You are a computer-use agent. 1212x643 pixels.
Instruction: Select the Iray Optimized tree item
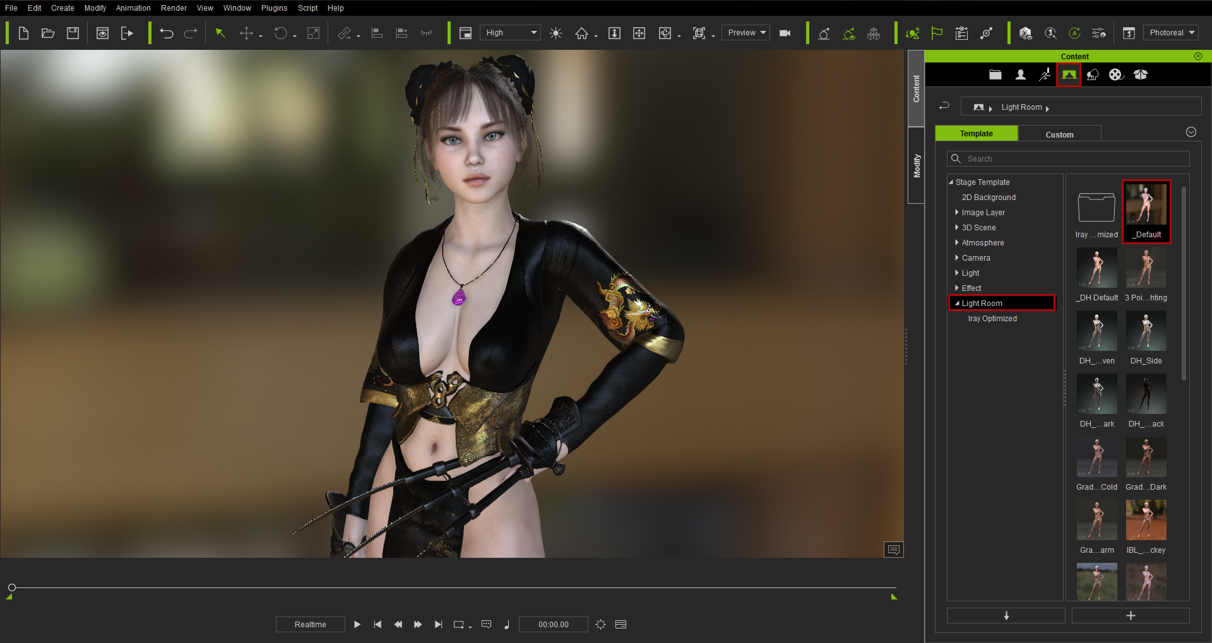click(992, 319)
